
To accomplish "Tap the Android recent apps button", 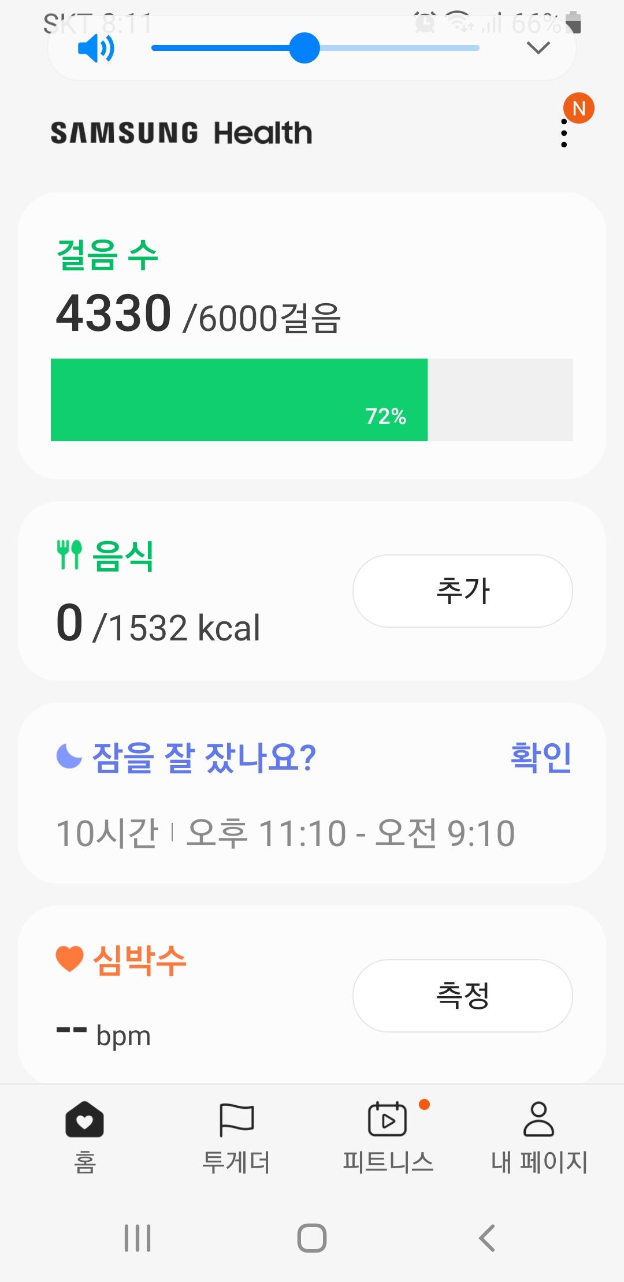I will tap(138, 1238).
